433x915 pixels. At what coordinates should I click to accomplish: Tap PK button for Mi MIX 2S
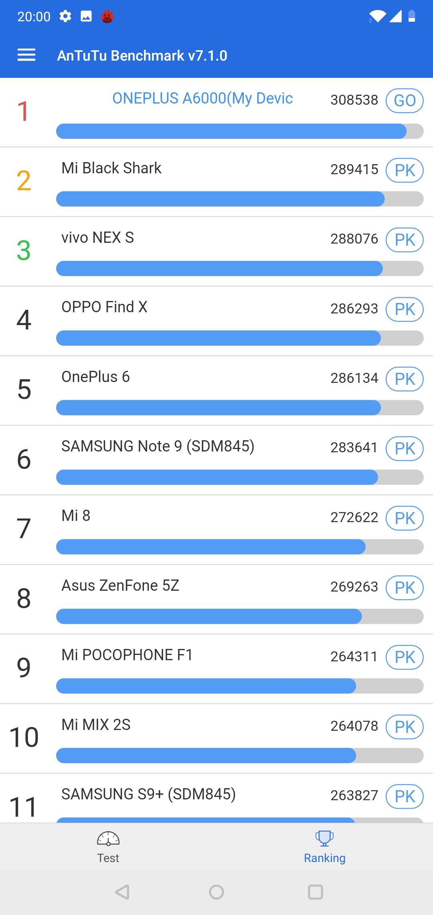[405, 726]
